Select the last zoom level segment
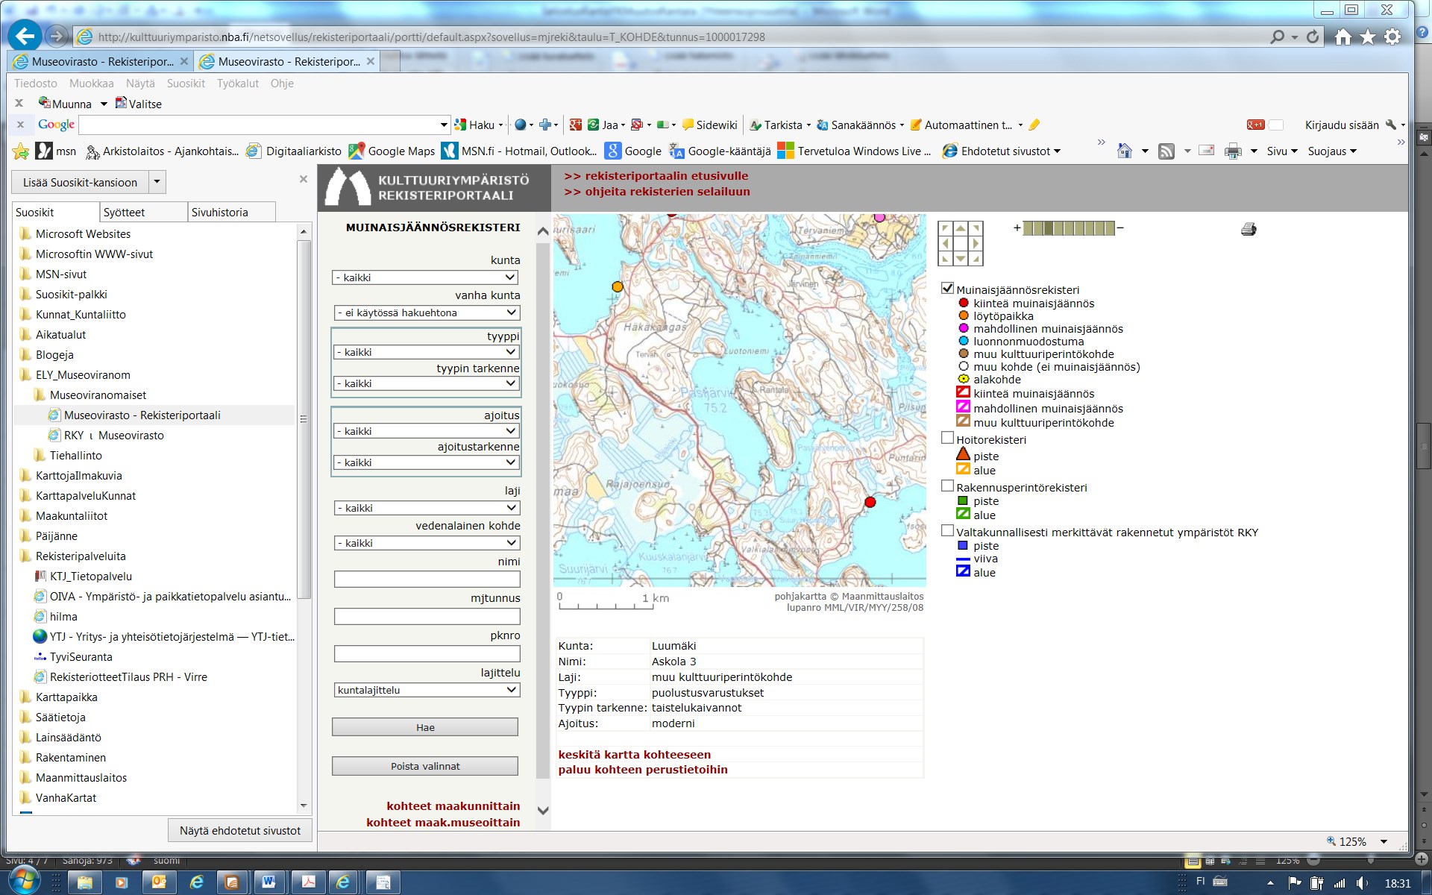Viewport: 1432px width, 895px height. (1110, 228)
